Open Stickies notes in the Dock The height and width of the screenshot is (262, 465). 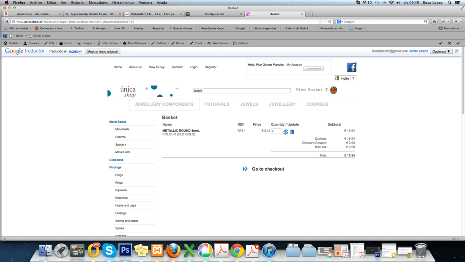coord(141,251)
